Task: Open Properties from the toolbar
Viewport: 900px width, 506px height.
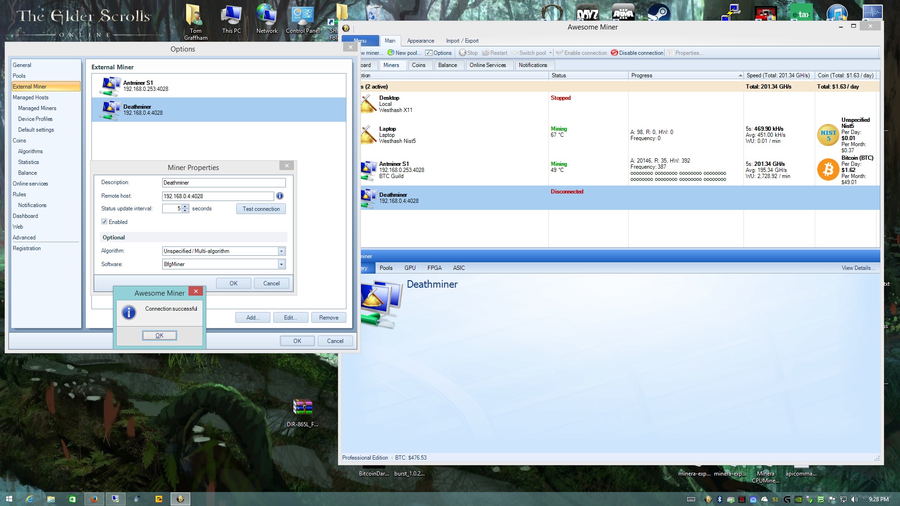Action: pyautogui.click(x=685, y=53)
